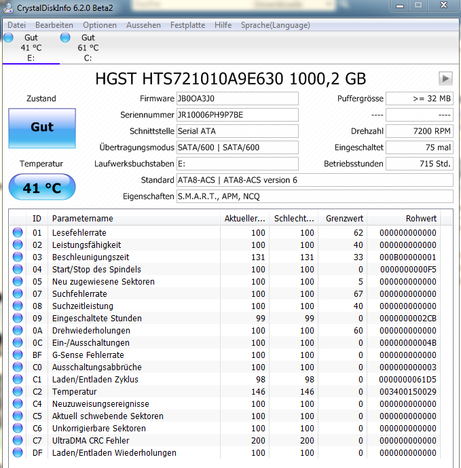Click the status orb of Beschleunigungszeit
Screen dimensions: 461x468
click(18, 257)
